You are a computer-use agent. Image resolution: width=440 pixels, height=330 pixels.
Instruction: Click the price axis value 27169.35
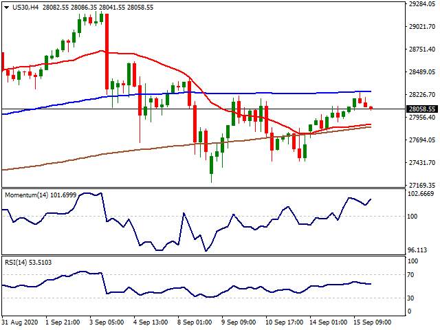pyautogui.click(x=422, y=185)
